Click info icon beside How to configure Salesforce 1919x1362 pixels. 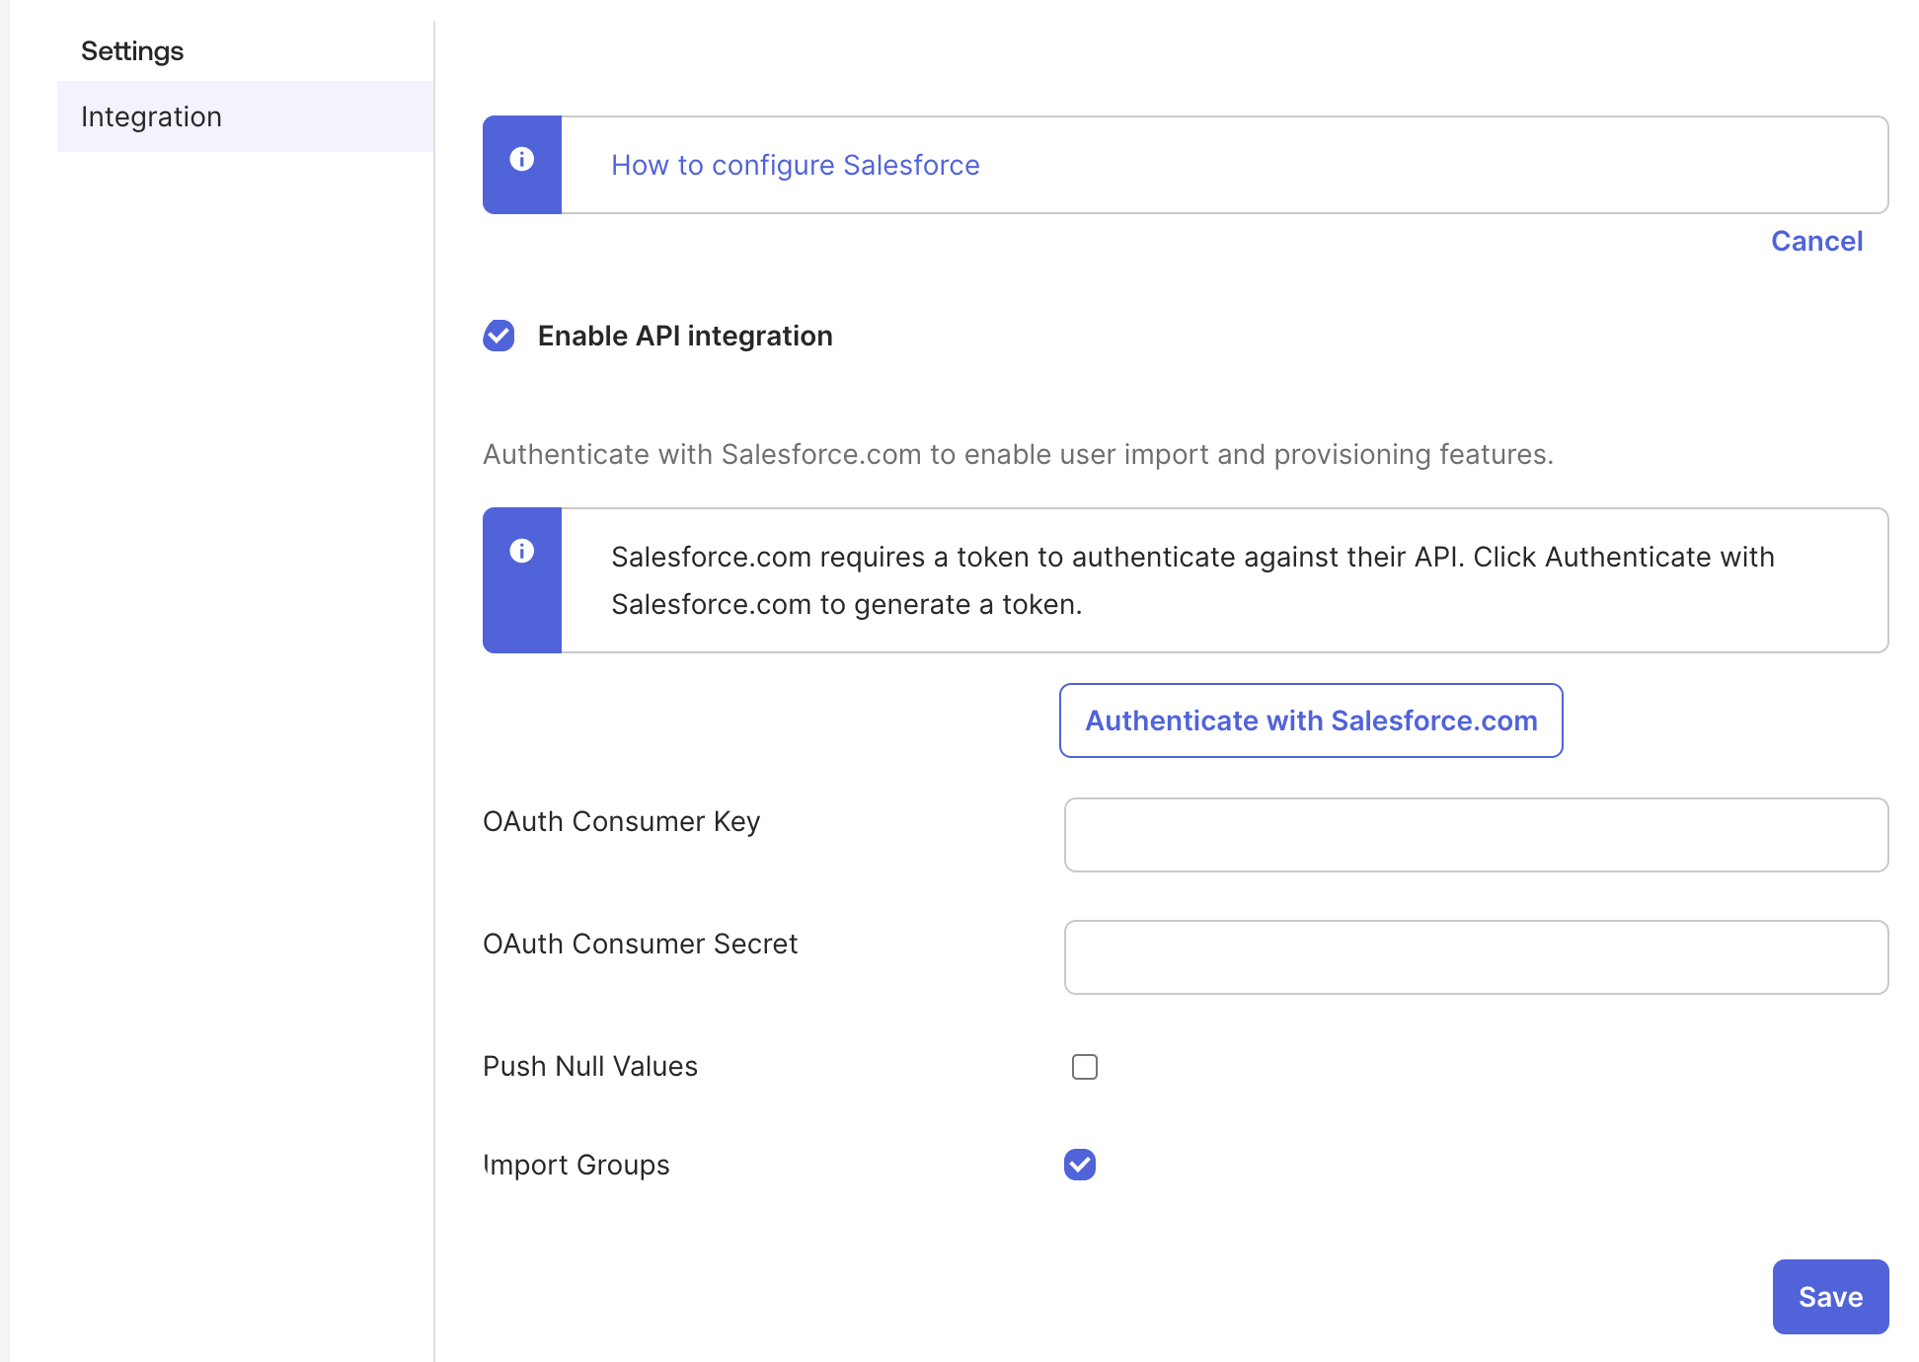(522, 159)
